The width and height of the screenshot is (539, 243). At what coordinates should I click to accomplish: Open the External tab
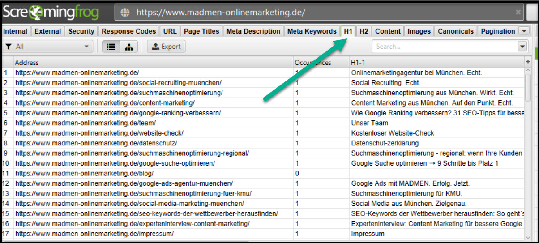(48, 31)
